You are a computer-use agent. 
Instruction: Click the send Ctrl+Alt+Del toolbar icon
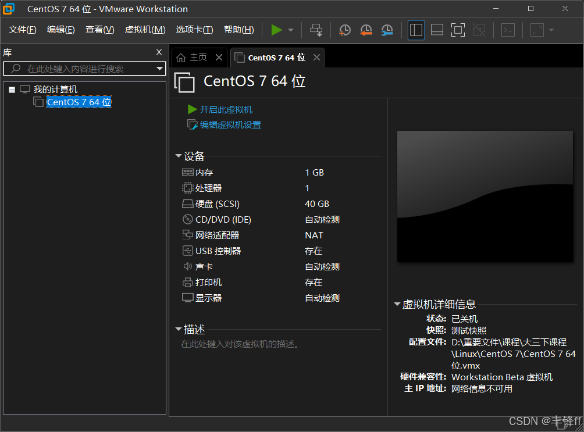(x=316, y=30)
